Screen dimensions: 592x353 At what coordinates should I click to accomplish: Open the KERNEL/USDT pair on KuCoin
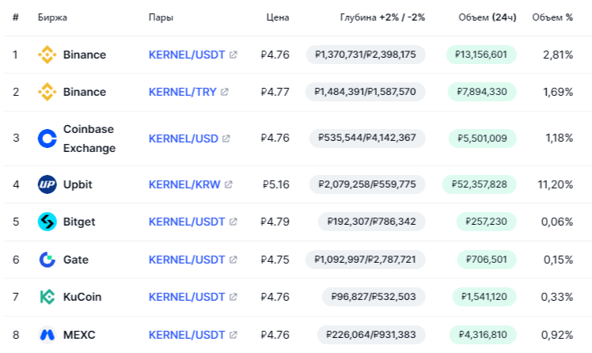(187, 297)
